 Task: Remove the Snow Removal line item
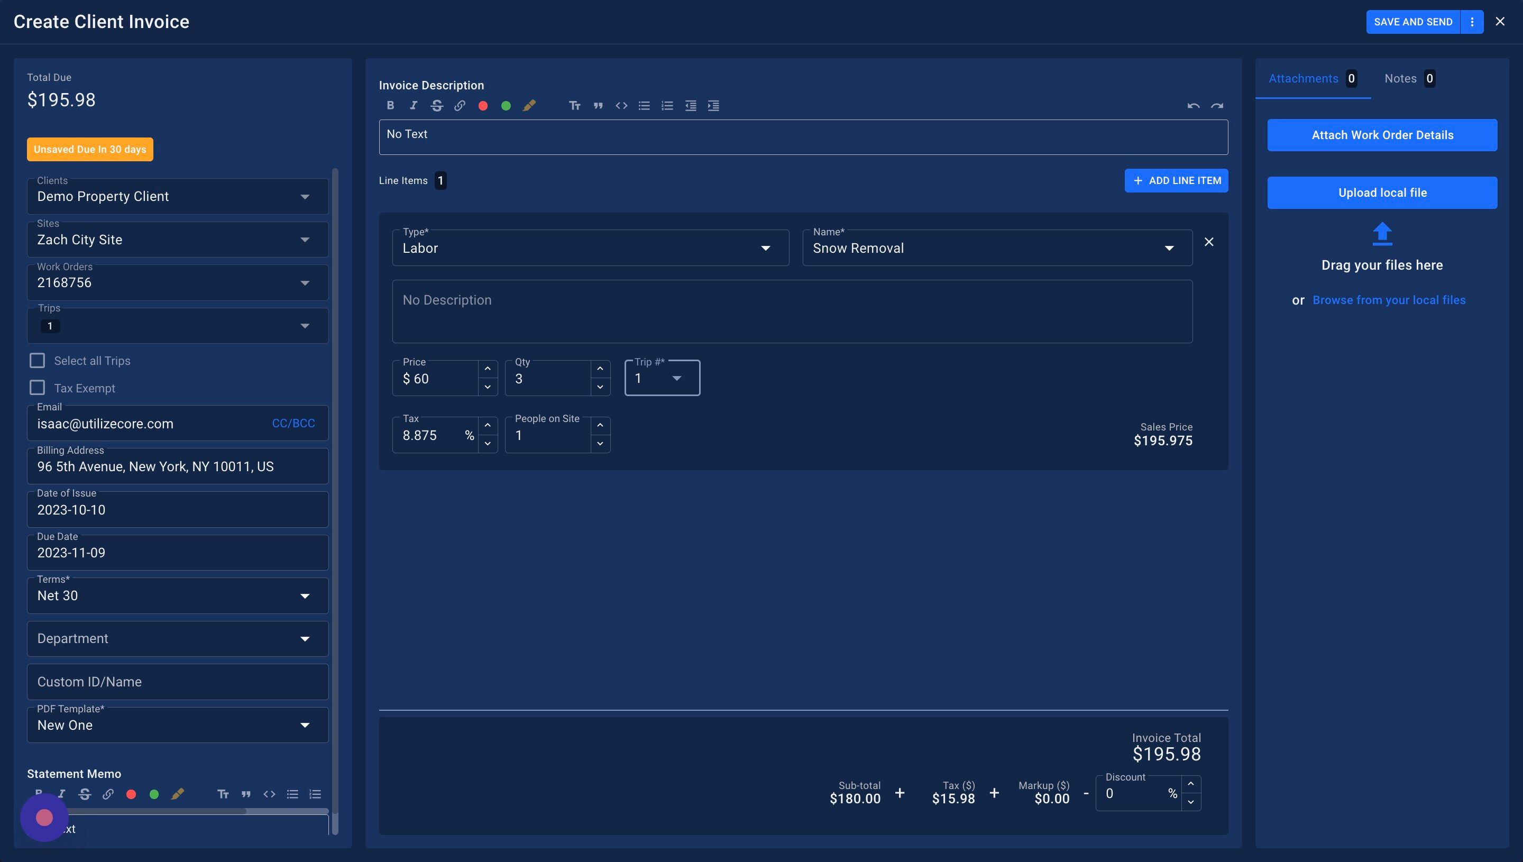point(1209,242)
